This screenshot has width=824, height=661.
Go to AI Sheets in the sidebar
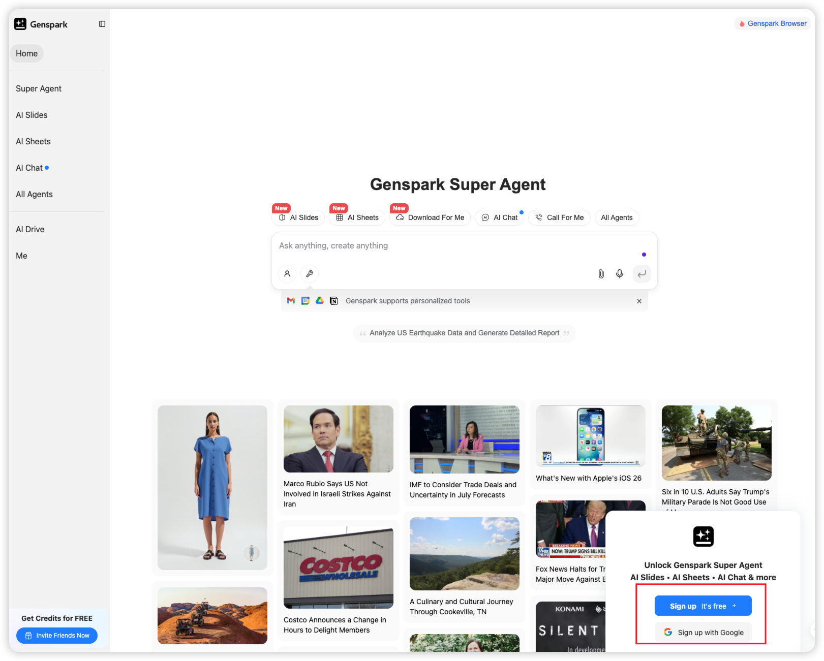[33, 141]
